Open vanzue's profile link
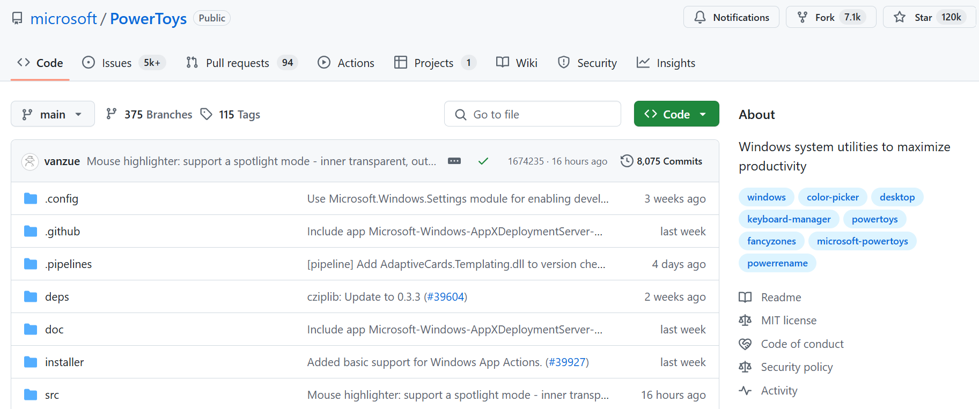This screenshot has height=409, width=979. (62, 161)
